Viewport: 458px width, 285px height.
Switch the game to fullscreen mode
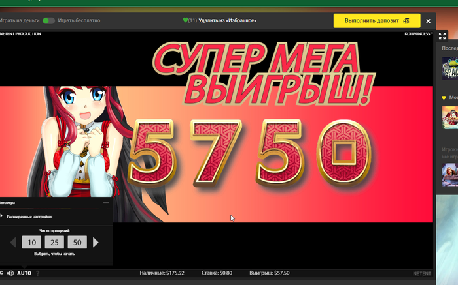tap(442, 36)
